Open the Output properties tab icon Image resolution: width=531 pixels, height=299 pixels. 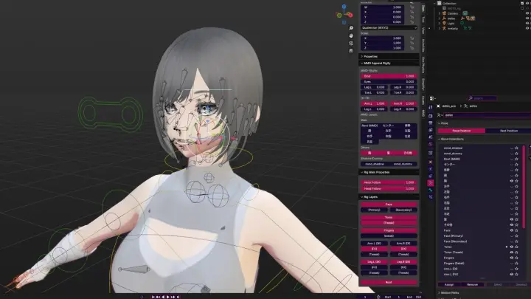click(x=431, y=123)
